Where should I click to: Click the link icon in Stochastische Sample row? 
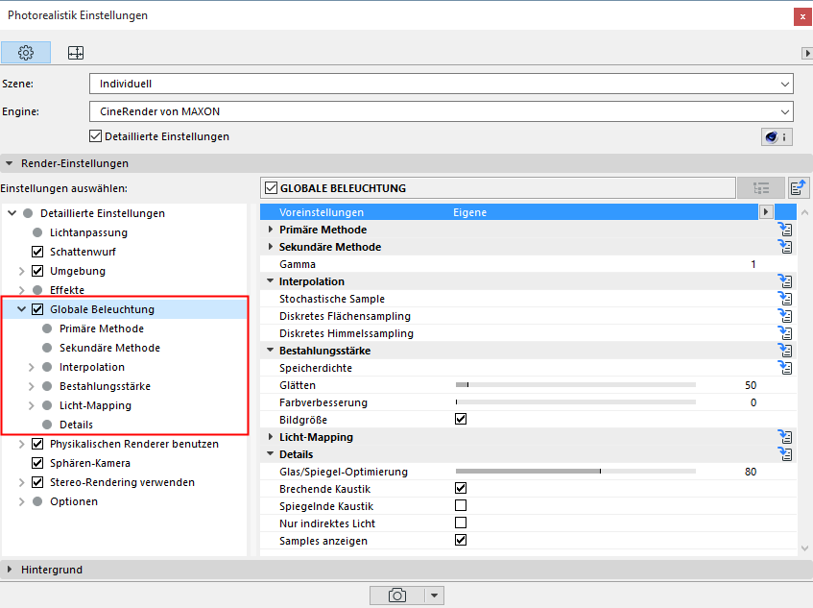(785, 298)
